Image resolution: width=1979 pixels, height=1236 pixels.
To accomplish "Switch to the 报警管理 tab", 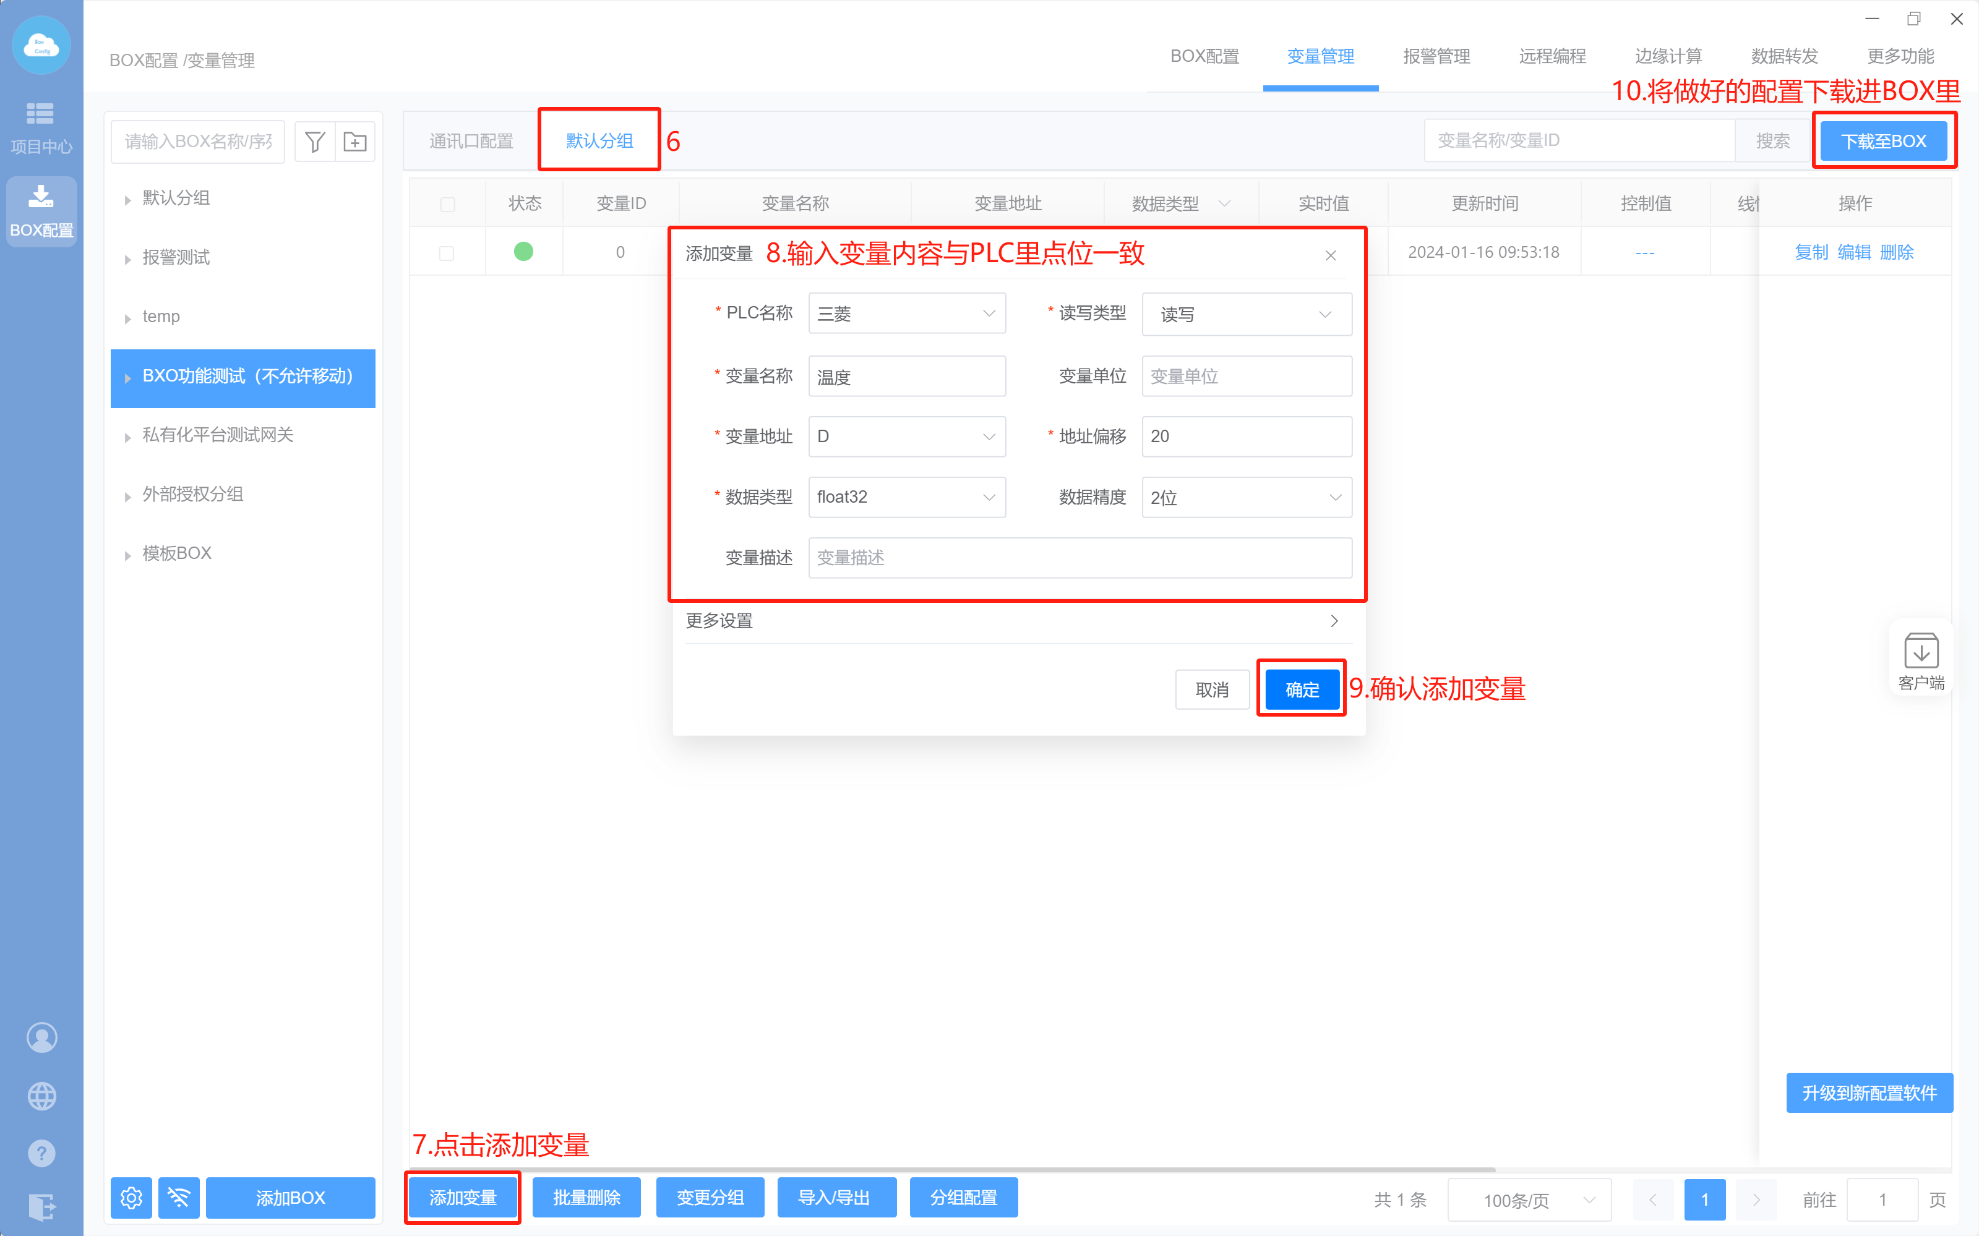I will [1436, 56].
